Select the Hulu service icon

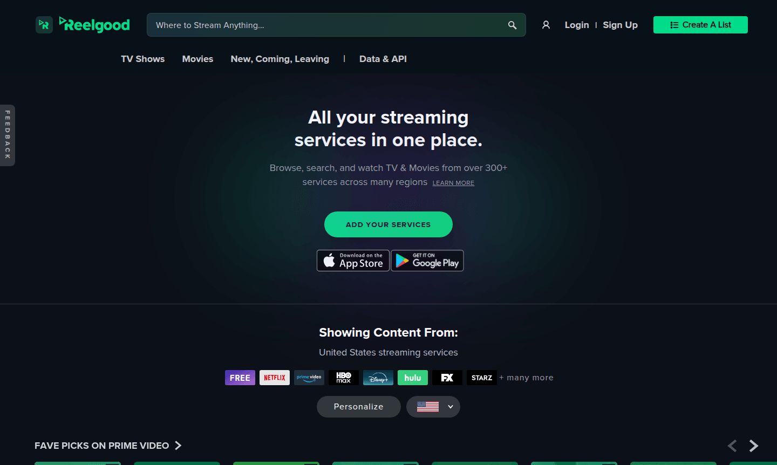click(412, 378)
